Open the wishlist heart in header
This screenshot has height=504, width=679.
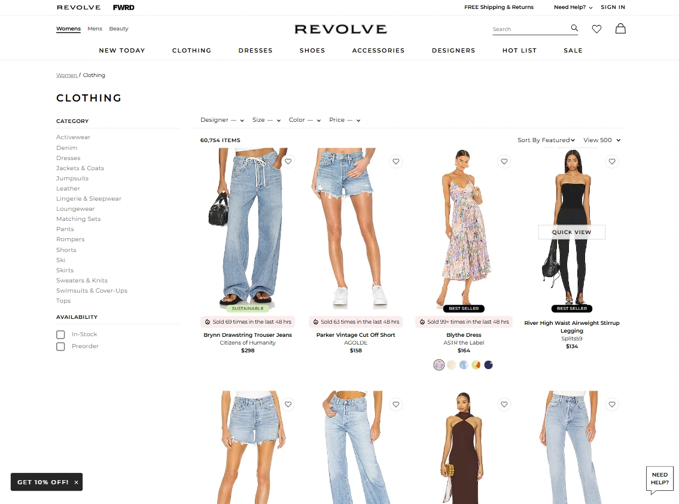coord(596,29)
